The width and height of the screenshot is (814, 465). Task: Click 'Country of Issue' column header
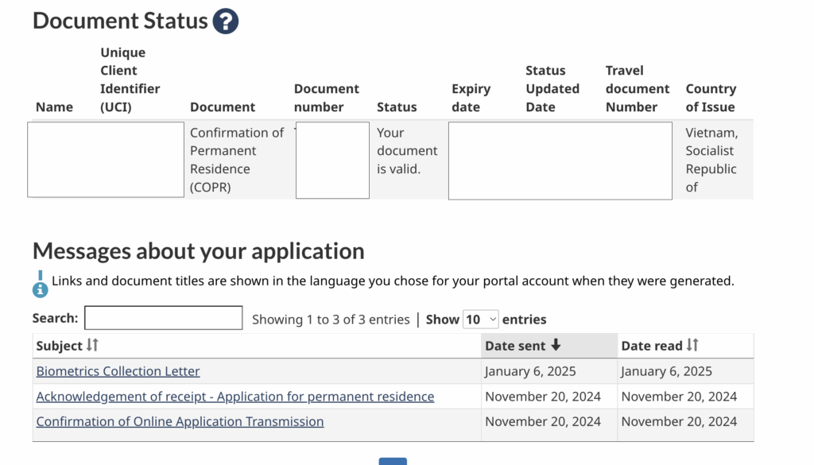click(x=711, y=98)
